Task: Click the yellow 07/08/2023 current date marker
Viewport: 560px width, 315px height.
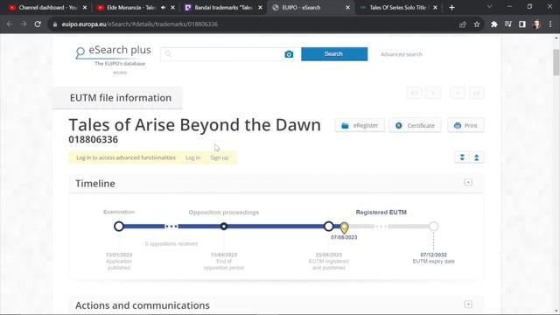Action: pyautogui.click(x=344, y=227)
